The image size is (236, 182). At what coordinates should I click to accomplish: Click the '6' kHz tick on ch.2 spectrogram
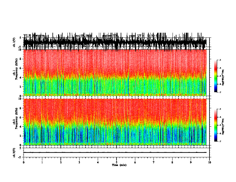point(21,117)
